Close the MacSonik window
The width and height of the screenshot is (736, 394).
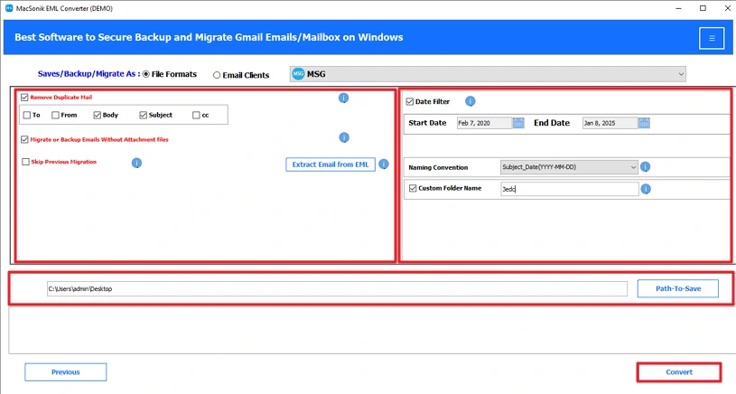click(x=727, y=8)
